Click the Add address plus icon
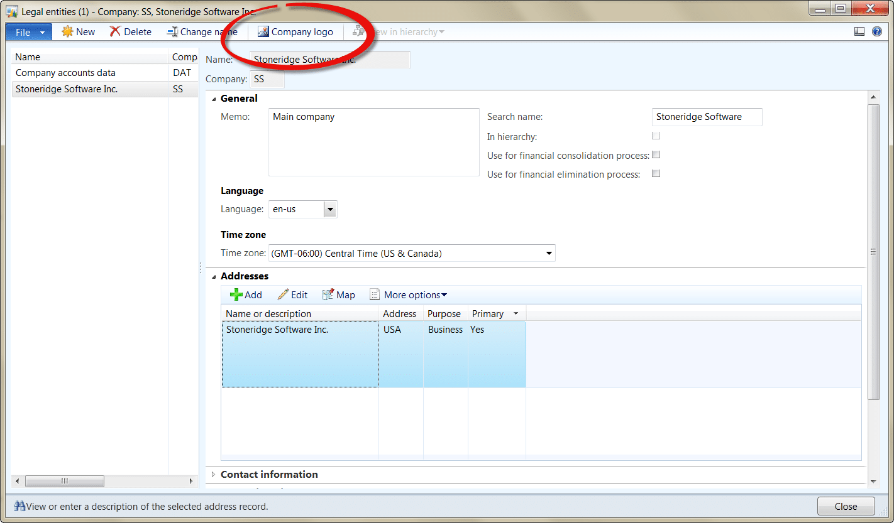 [236, 295]
